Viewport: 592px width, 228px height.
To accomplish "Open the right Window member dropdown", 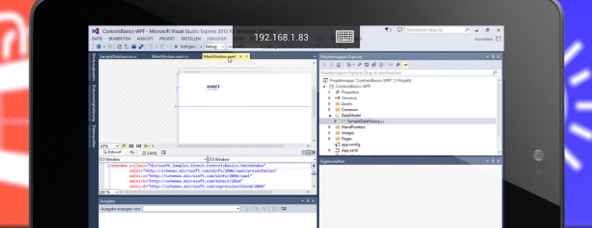I will pyautogui.click(x=262, y=160).
